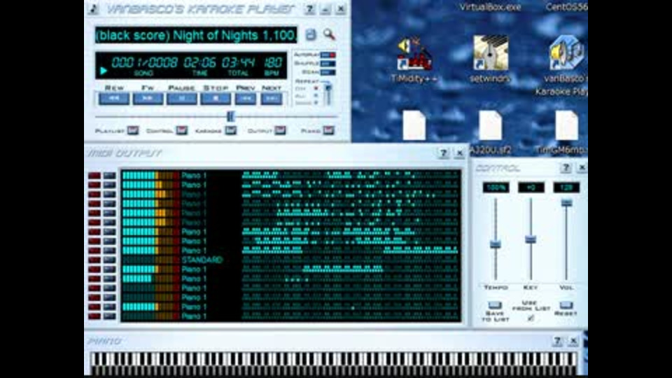Click the STANDARD instrument label
Viewport: 672px width, 378px height.
click(x=202, y=260)
